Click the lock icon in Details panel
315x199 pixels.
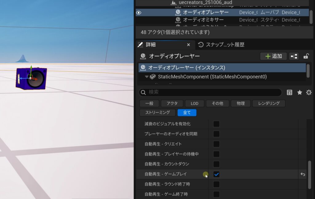click(x=306, y=56)
